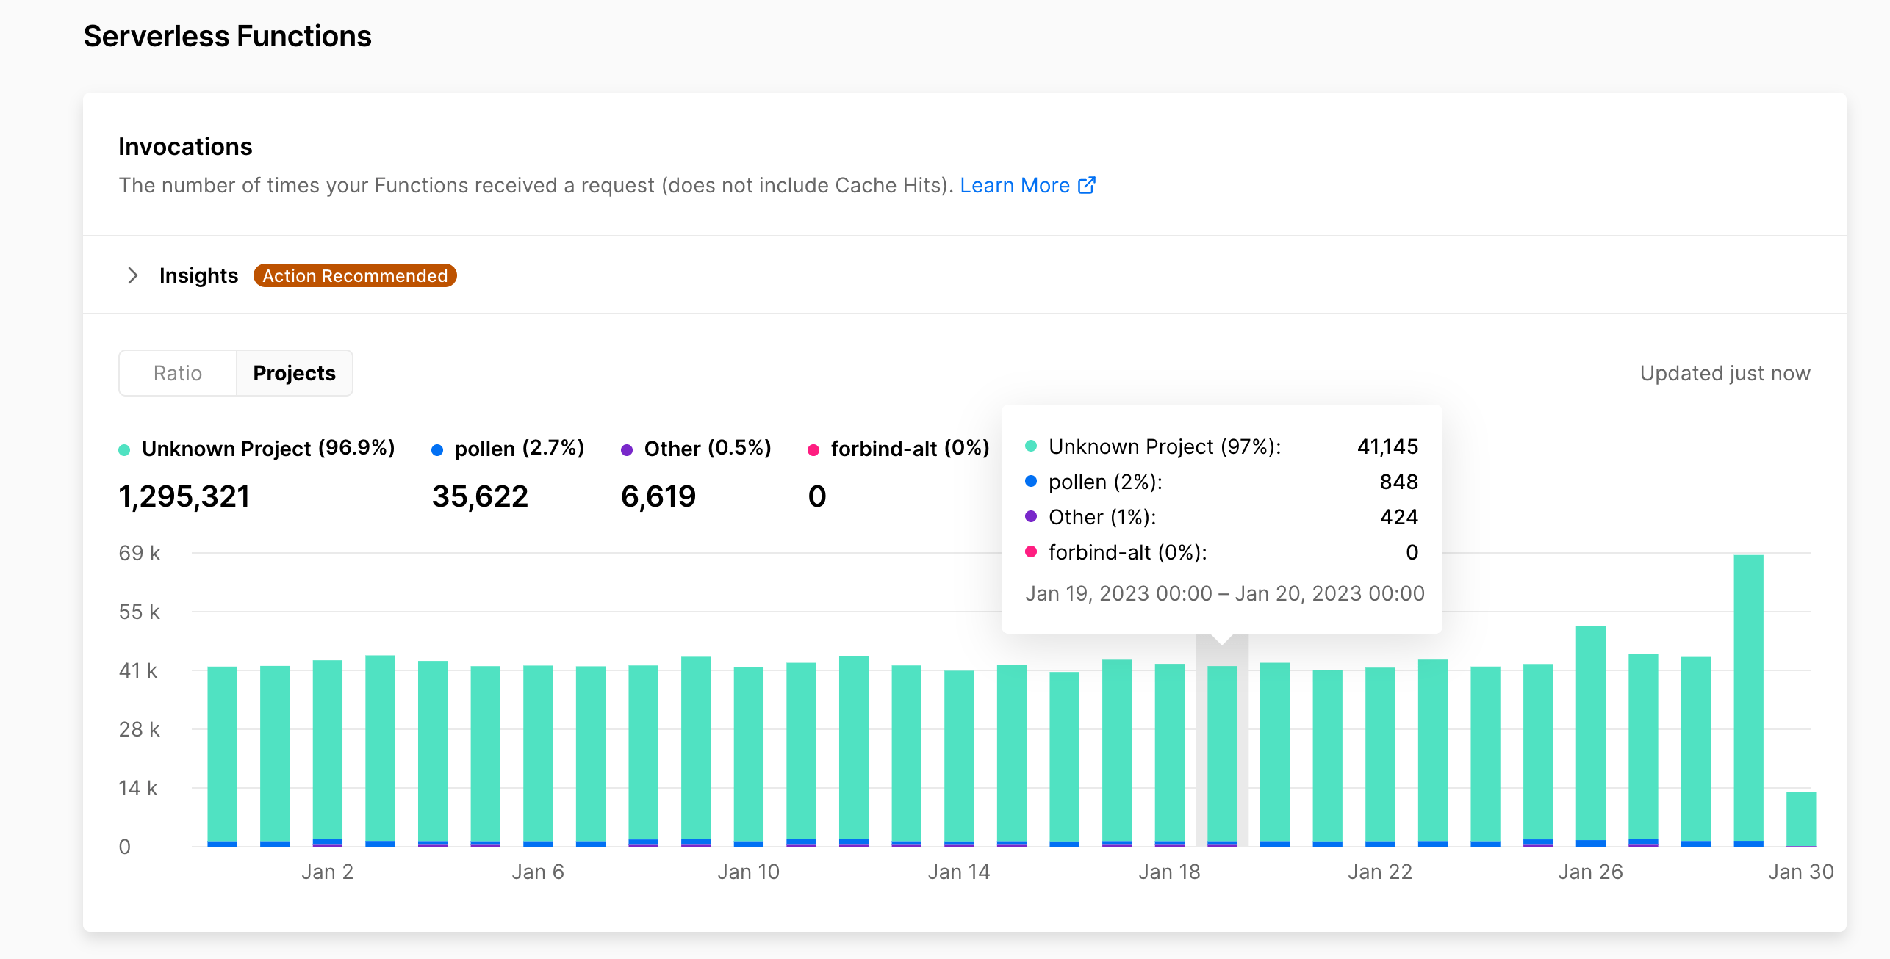Screen dimensions: 1890x959
Task: Click the external link icon beside Learn More
Action: coord(1087,185)
